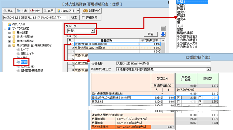Click the 0.1200 lambda value cell
Screen dimensions: 233x130
pos(157,102)
